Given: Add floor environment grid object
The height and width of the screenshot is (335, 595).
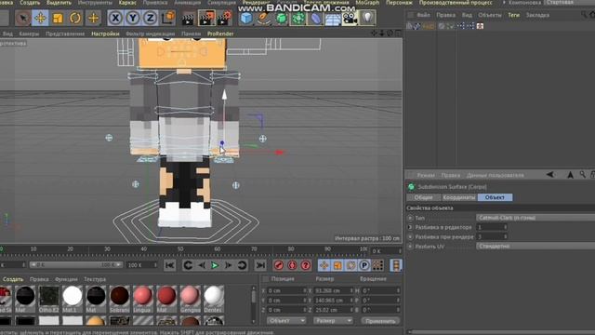Looking at the screenshot, I should coord(333,18).
